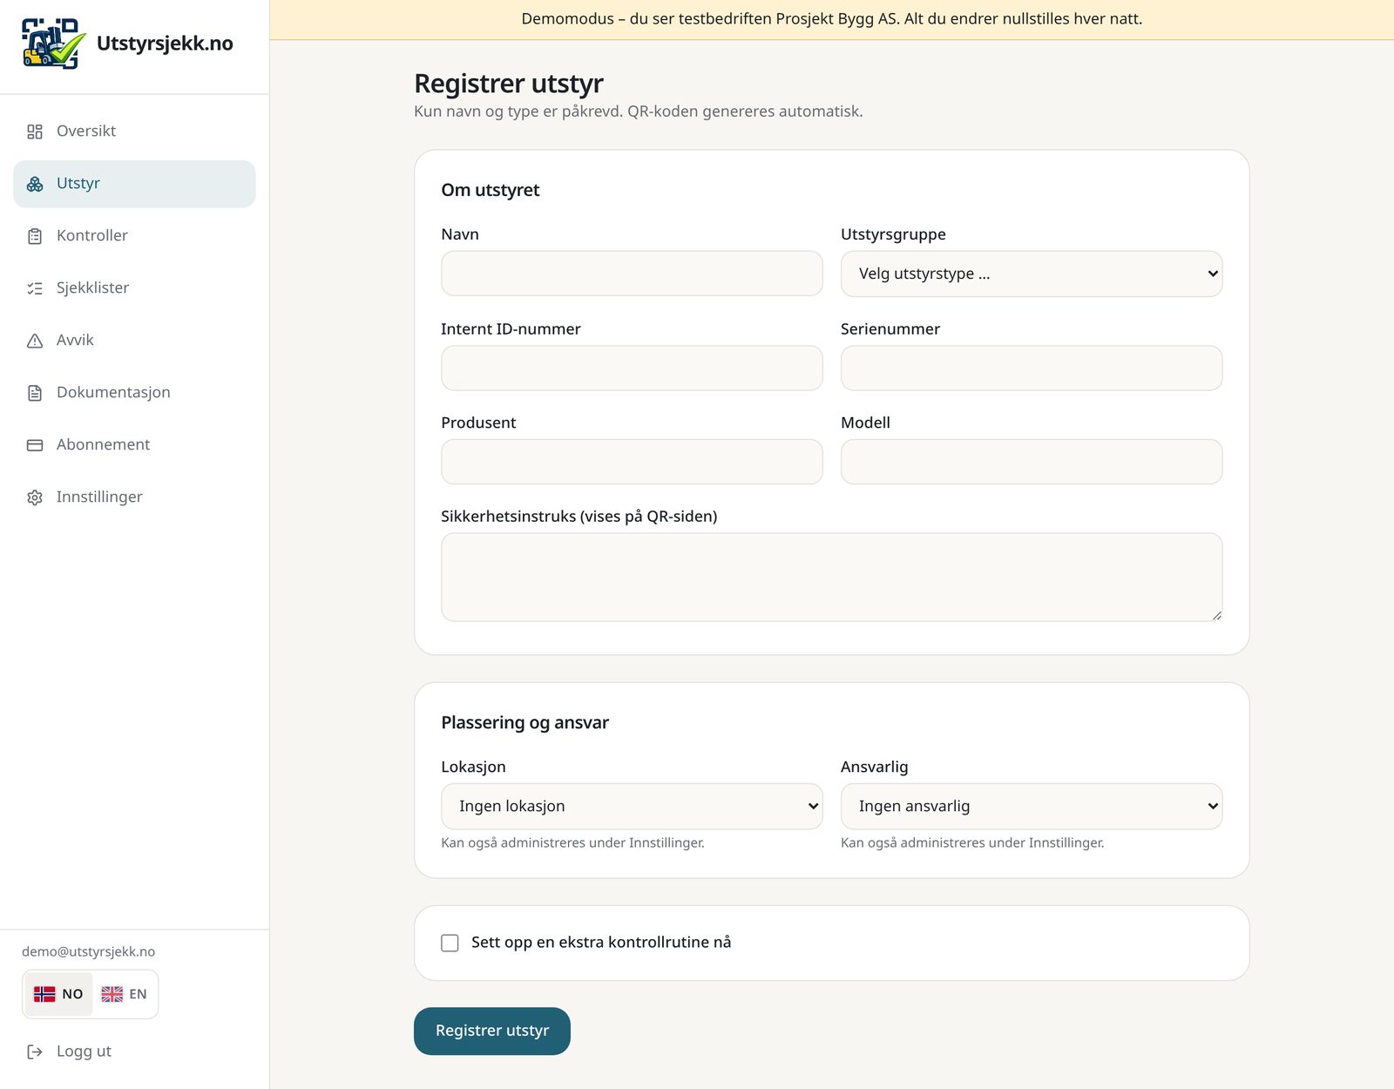This screenshot has height=1089, width=1394.
Task: Switch language to EN
Action: 125,994
